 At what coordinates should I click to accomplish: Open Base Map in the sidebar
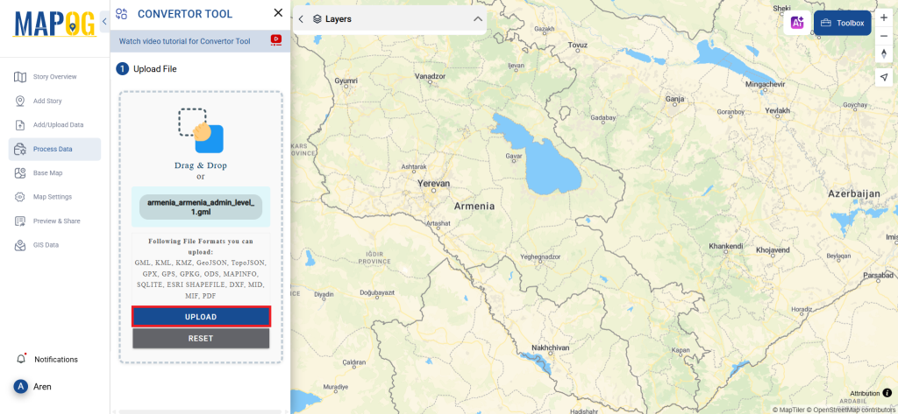[x=55, y=172]
